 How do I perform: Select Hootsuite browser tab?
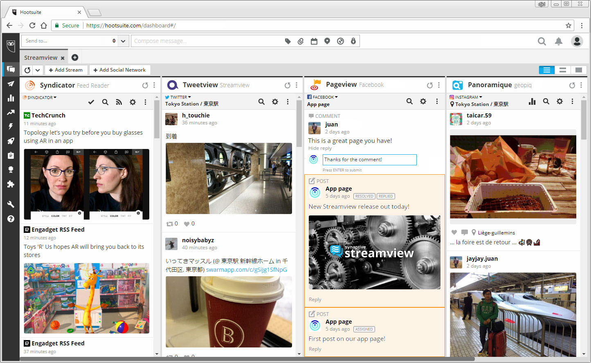tap(45, 12)
